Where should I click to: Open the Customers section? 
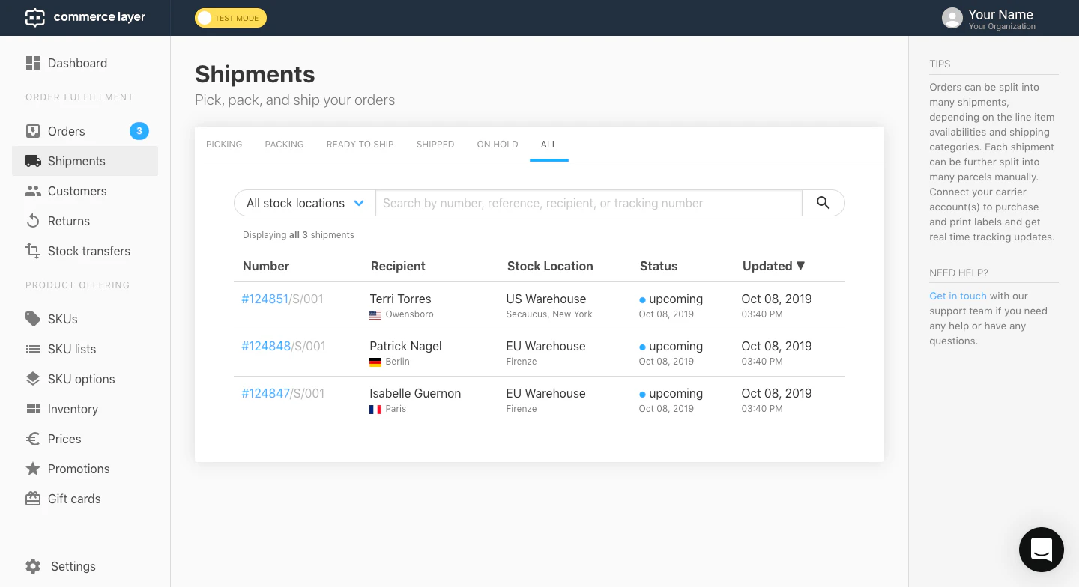point(77,191)
